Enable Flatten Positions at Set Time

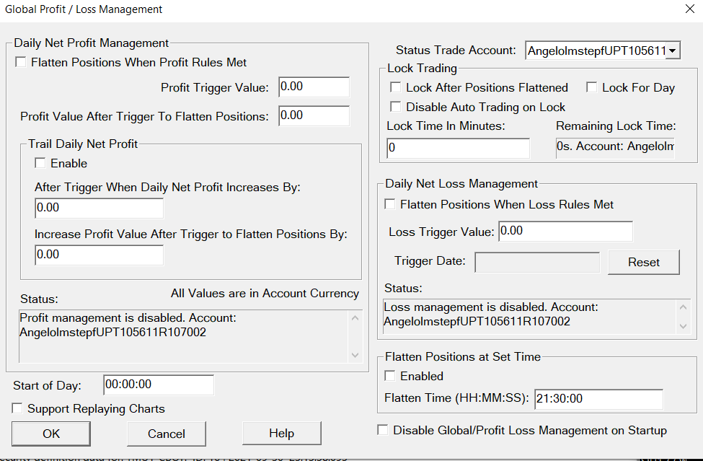(x=390, y=376)
